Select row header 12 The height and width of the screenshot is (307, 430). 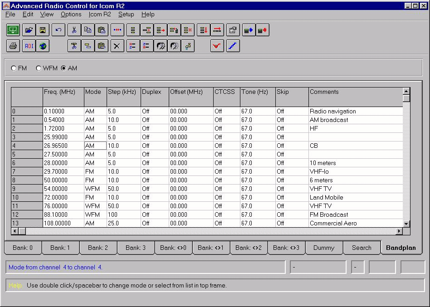tap(27, 214)
